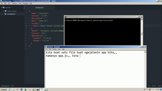This screenshot has width=162, height=91.
Task: Click the IN language indicator in tray
Action: [145, 89]
